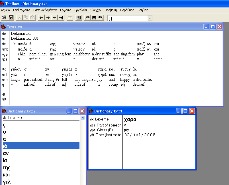Click the word γεμάτ in second \tx line
Screen dimensions: 229x185
[x=67, y=69]
